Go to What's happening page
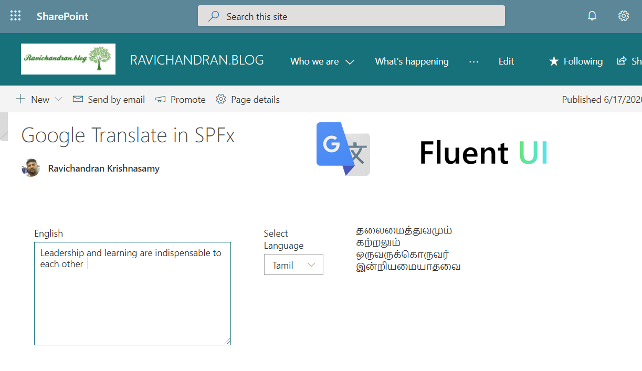 [x=412, y=61]
